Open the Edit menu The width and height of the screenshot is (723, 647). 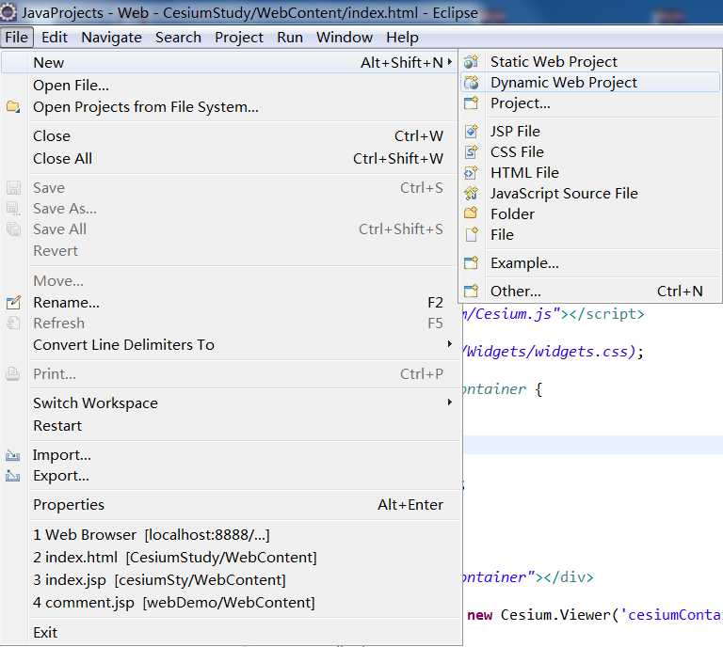point(55,38)
